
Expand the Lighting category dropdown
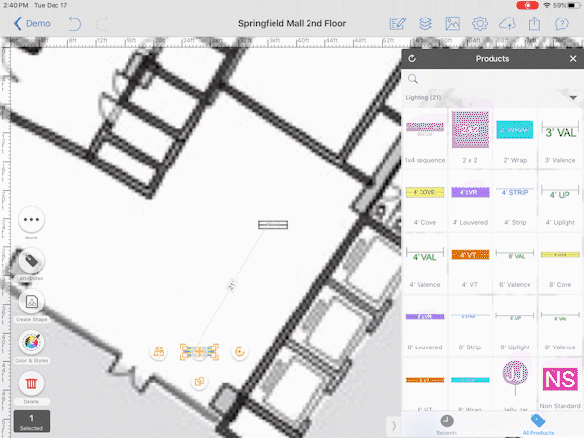[x=573, y=98]
